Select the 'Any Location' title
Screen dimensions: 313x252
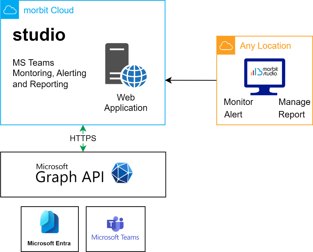tap(265, 46)
